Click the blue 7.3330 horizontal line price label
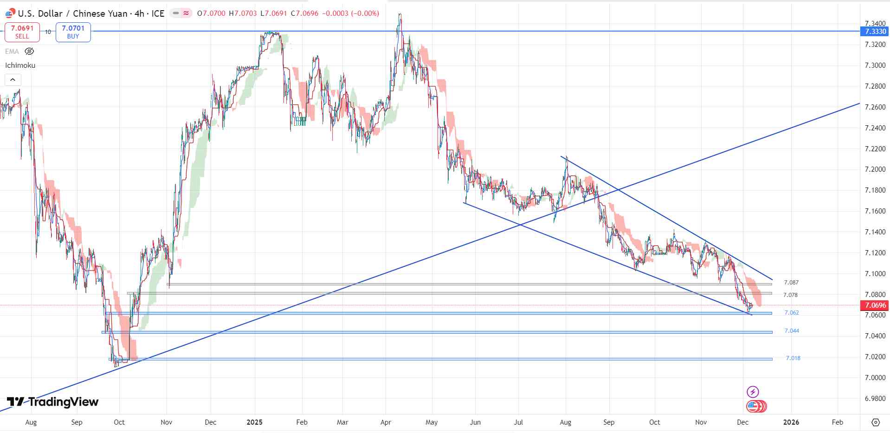Screen dimensions: 890x433 (x=874, y=32)
